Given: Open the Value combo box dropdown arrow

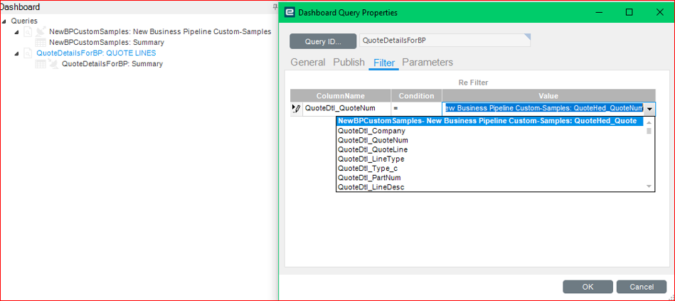Looking at the screenshot, I should [649, 109].
